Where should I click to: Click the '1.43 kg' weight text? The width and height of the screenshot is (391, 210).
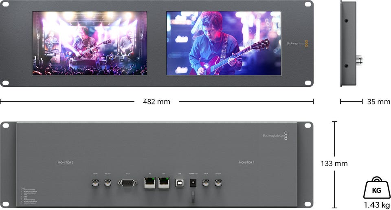tap(377, 205)
